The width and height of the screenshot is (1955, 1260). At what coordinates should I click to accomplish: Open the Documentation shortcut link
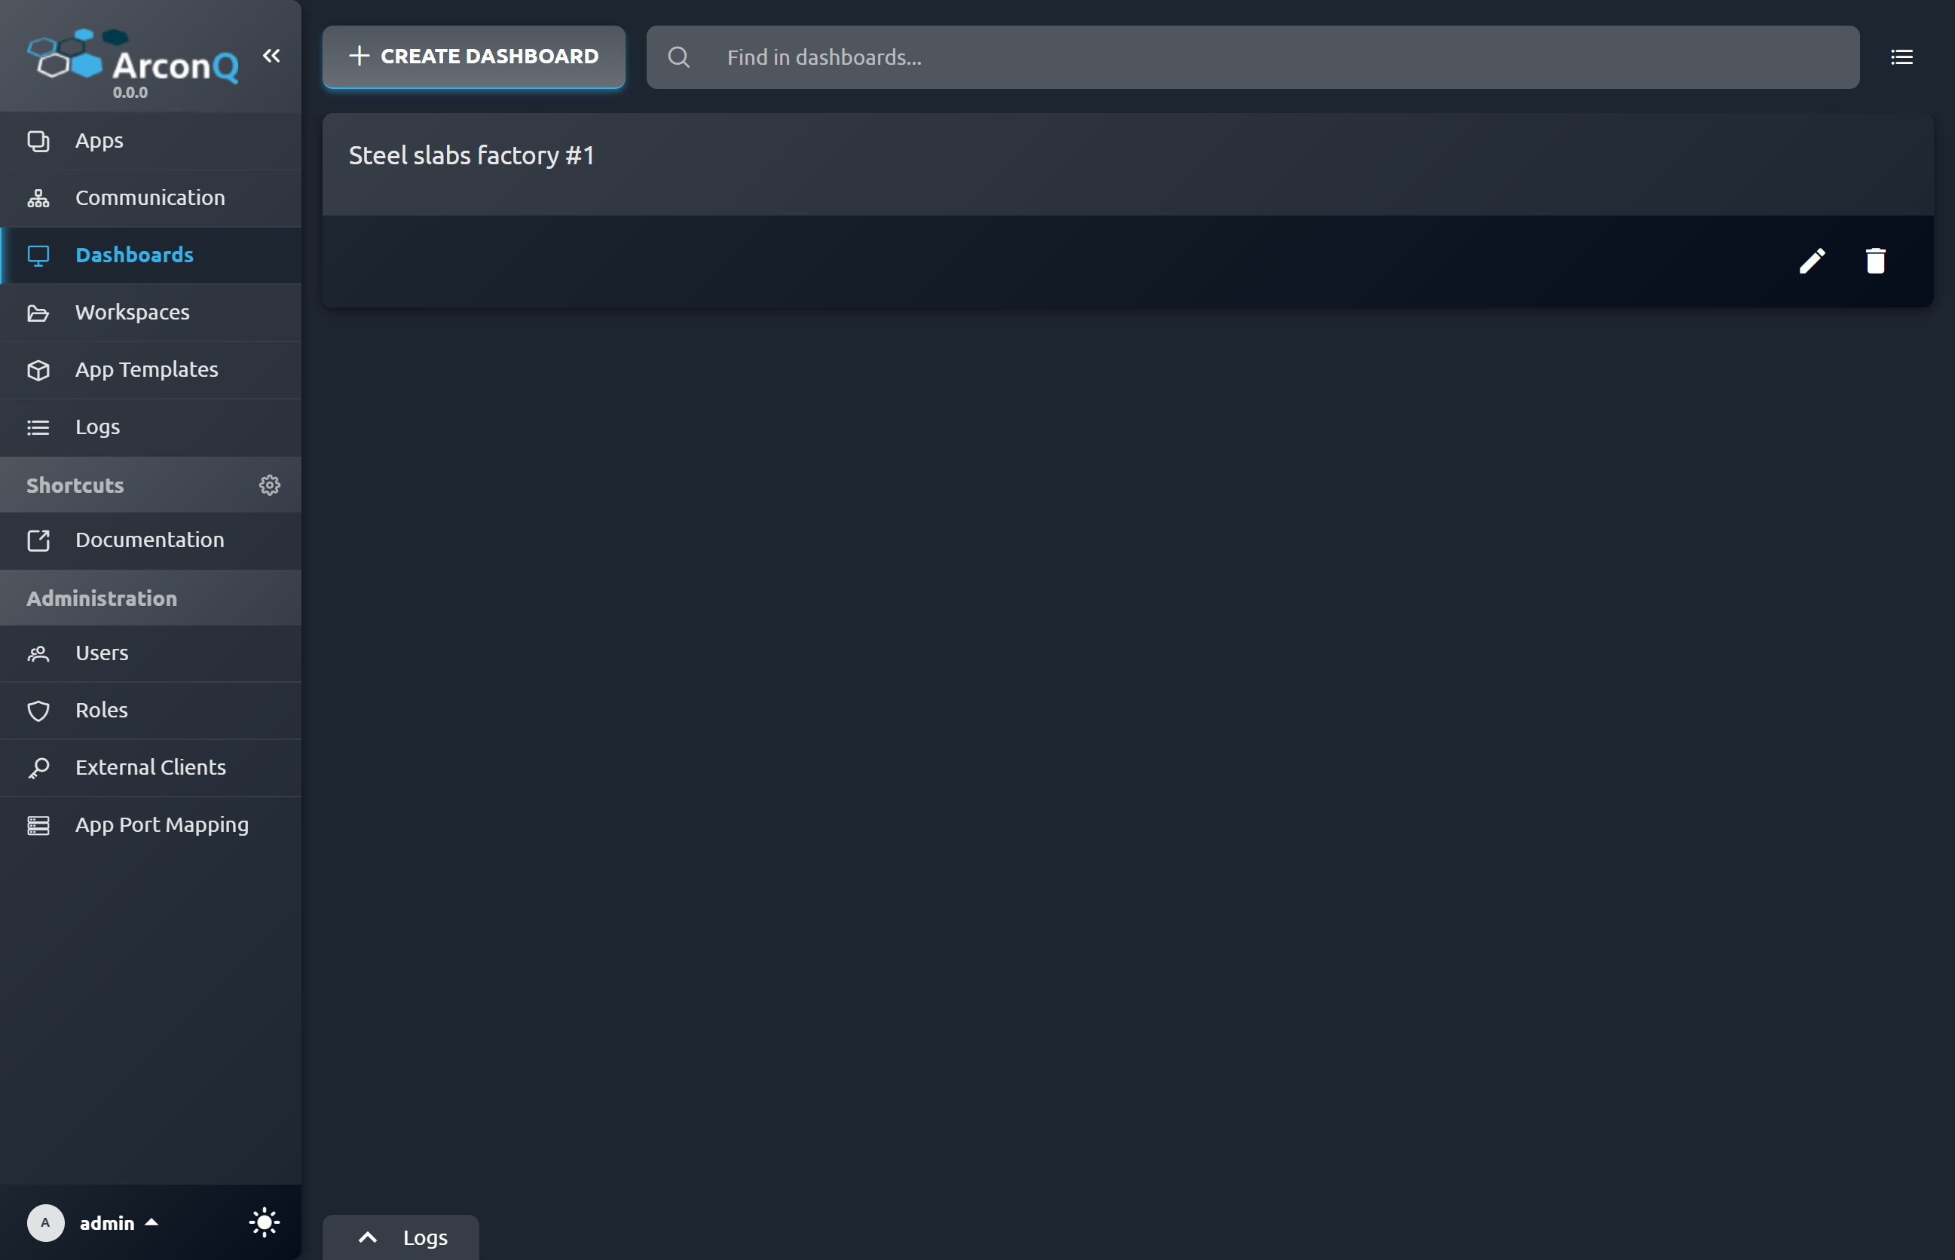[x=149, y=540]
